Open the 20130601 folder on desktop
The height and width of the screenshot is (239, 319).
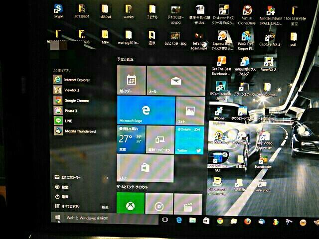[82, 11]
